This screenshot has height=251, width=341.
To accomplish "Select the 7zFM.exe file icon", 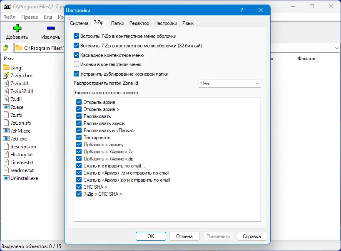I will (x=6, y=131).
